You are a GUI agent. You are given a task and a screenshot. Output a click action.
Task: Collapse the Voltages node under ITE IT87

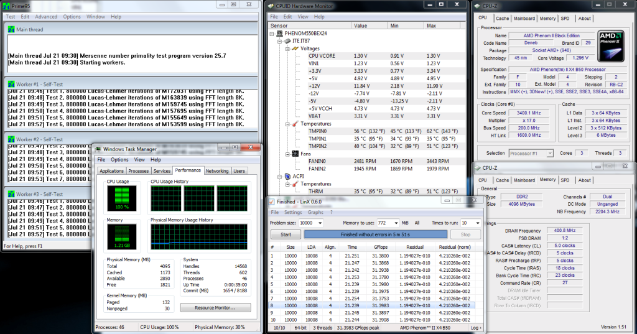pos(287,49)
